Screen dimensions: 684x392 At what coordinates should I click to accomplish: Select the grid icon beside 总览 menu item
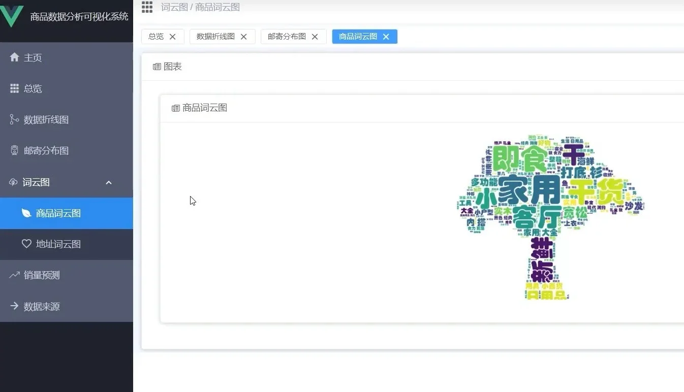tap(14, 88)
